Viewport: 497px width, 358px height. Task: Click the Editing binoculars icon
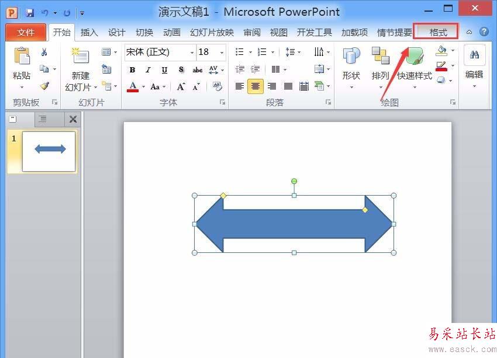[474, 55]
